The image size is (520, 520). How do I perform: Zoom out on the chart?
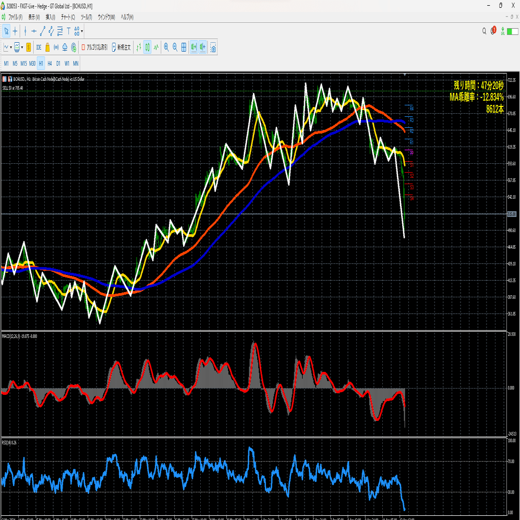click(x=175, y=47)
